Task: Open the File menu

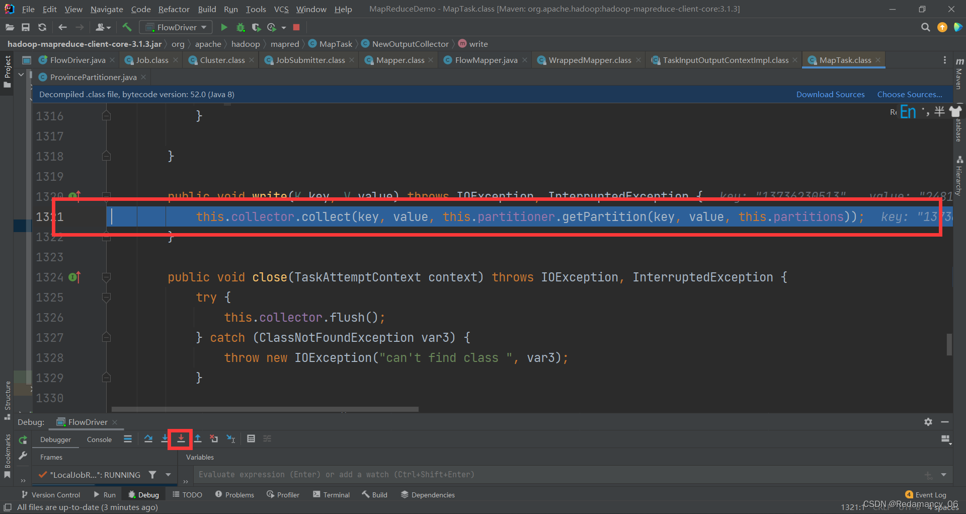Action: [x=28, y=9]
